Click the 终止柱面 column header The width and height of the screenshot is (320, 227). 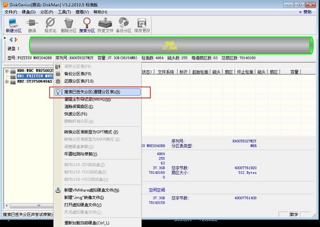pyautogui.click(x=245, y=72)
